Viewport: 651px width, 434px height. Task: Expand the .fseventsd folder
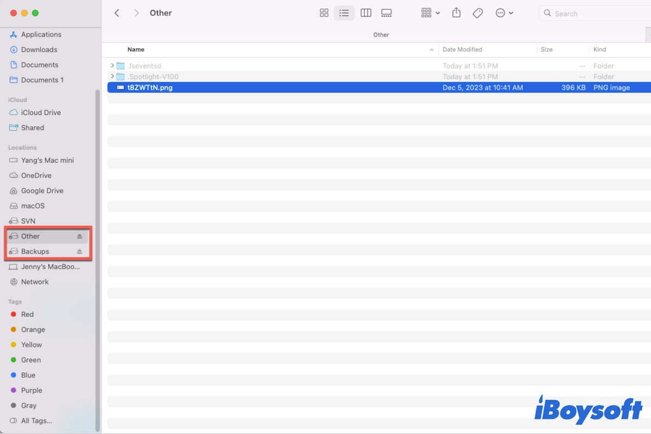(112, 66)
